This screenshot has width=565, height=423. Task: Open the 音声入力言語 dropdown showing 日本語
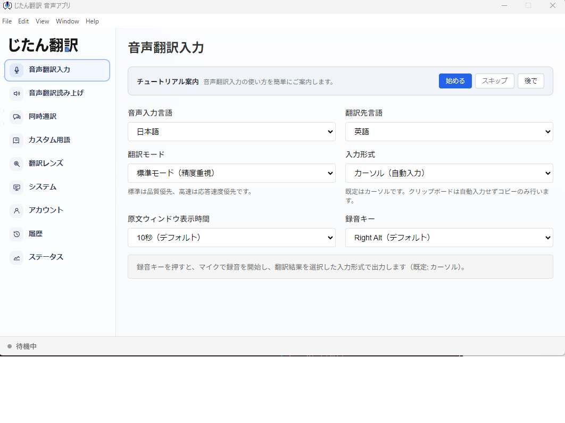pos(232,132)
